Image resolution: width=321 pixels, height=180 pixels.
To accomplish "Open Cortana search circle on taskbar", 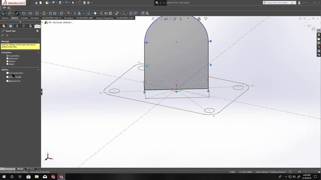I will click(12, 176).
